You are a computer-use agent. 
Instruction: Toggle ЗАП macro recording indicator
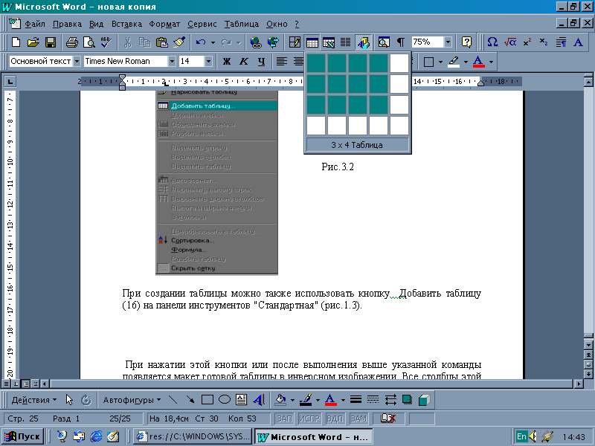pos(284,418)
